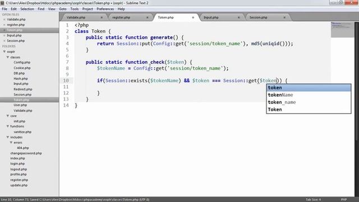
Task: Open login.php in sidebar
Action: pyautogui.click(x=17, y=164)
